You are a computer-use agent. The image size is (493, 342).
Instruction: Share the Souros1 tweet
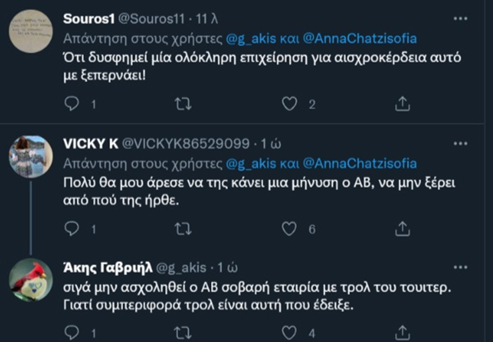pos(402,104)
